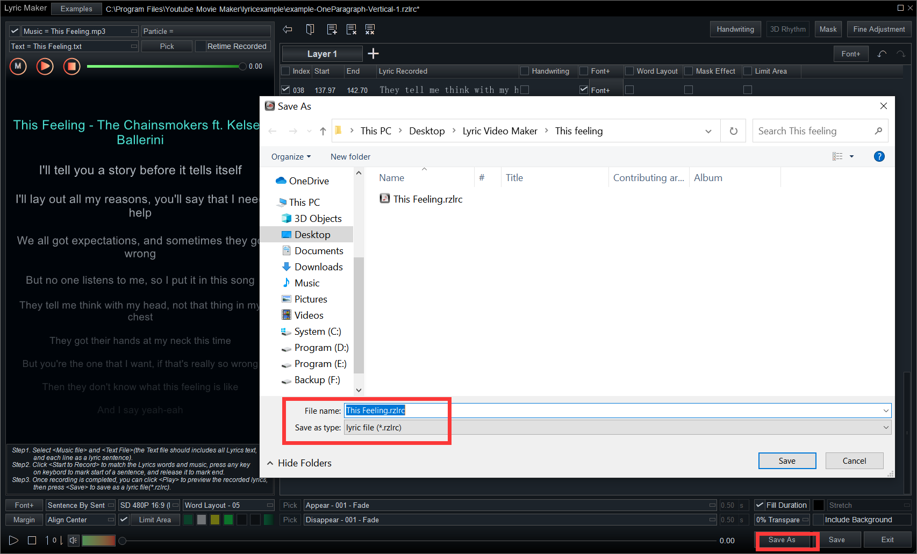The width and height of the screenshot is (917, 554).
Task: Open the Fine Adjustment tab
Action: (879, 29)
